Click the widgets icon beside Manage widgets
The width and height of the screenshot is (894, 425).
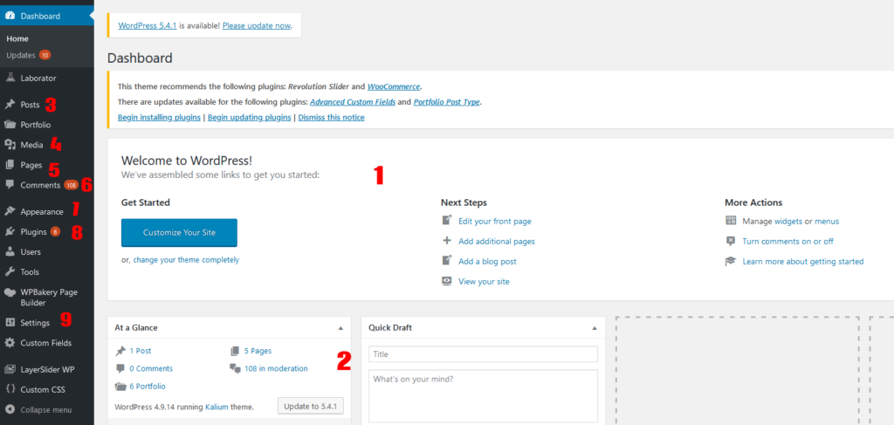[731, 221]
